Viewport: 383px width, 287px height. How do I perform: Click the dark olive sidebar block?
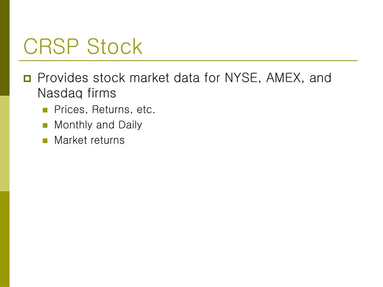pyautogui.click(x=4, y=48)
